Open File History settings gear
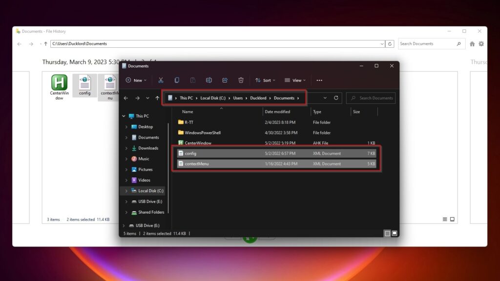Screen dimensions: 500x281 coord(481,44)
